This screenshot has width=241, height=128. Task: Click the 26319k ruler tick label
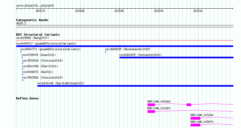coord(119,11)
